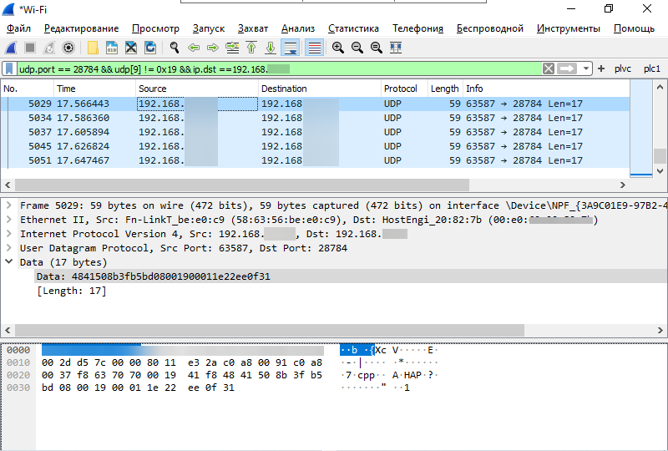Find a packet with magnifier icon

175,48
